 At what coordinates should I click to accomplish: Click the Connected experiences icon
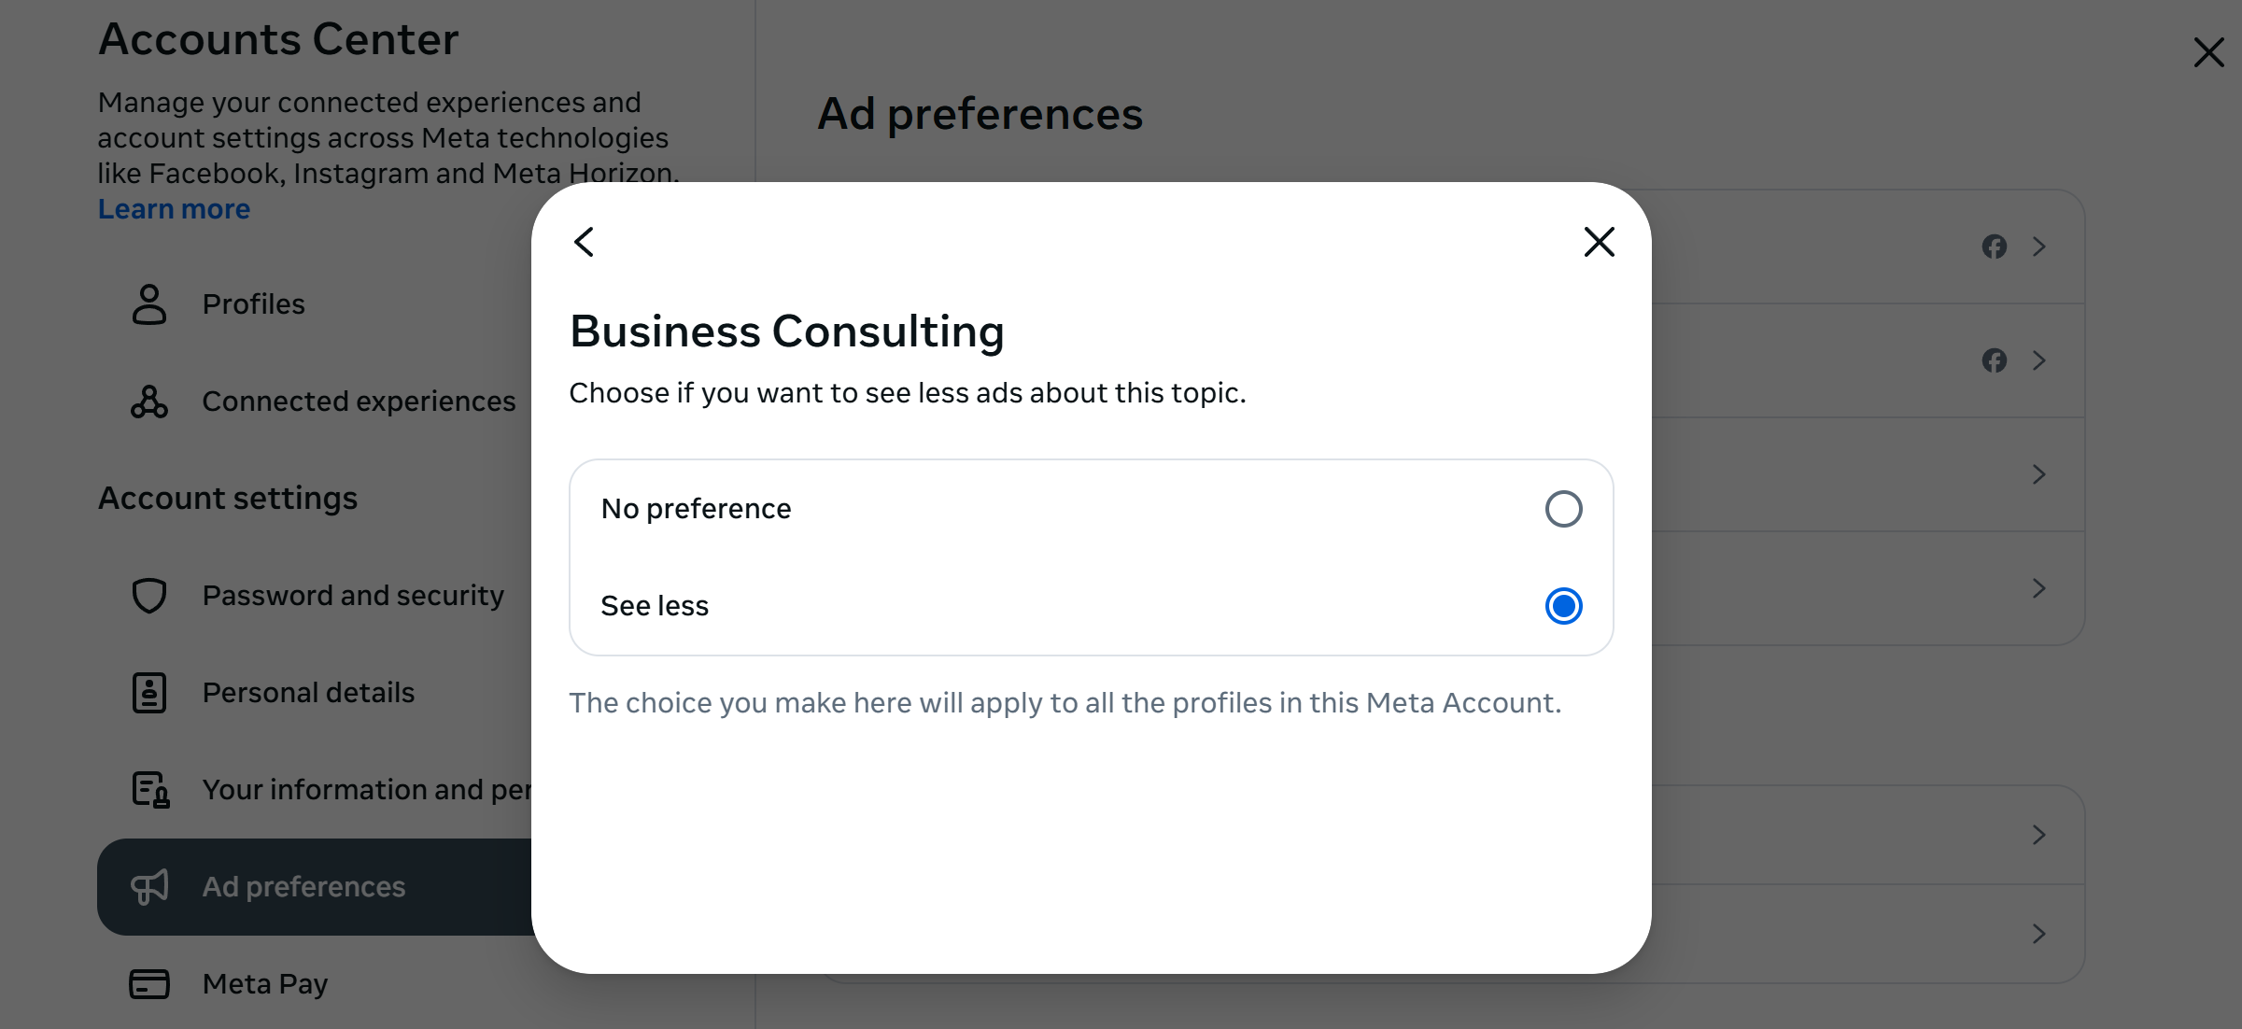(149, 402)
